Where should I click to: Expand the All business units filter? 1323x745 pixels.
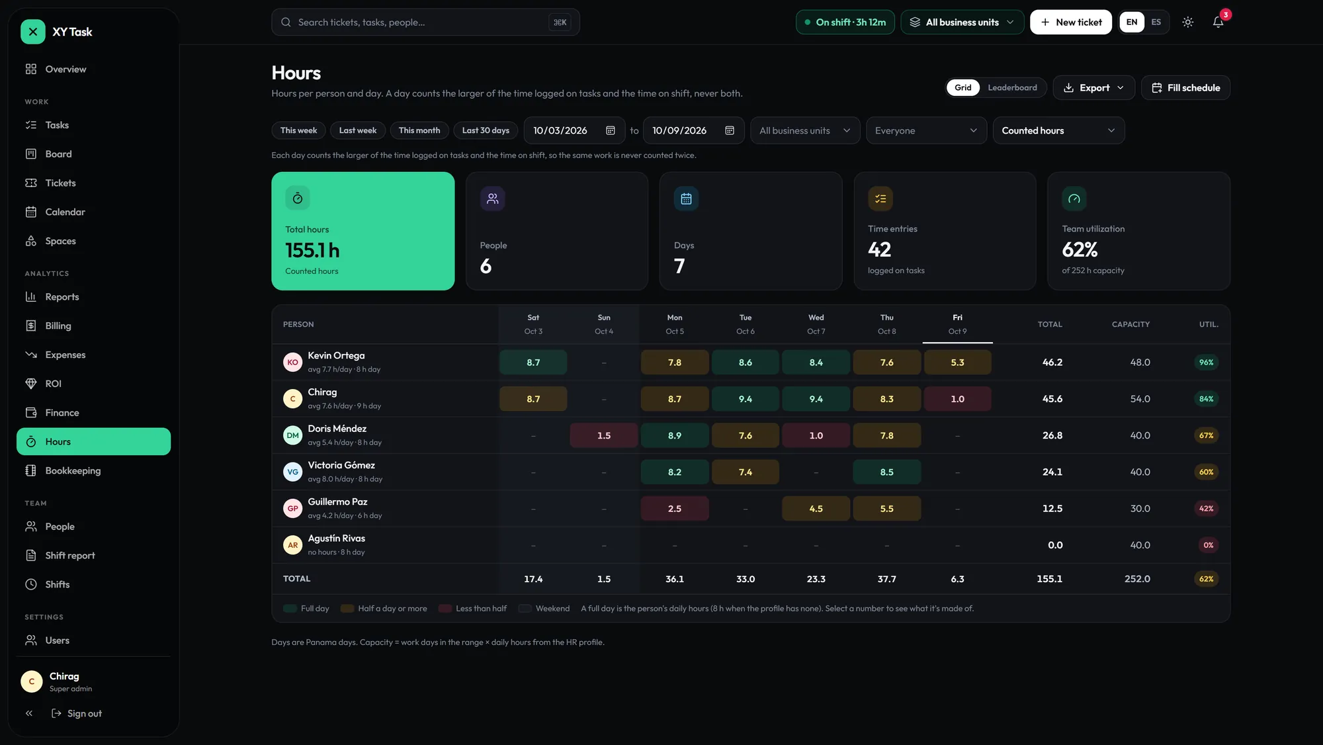click(805, 130)
